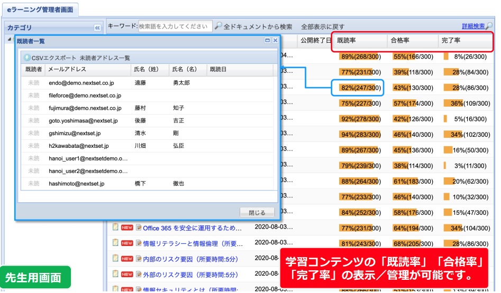Click the 82%(247/300) 既読率 progress bar
Screen dimensions: 501x293
coord(361,88)
